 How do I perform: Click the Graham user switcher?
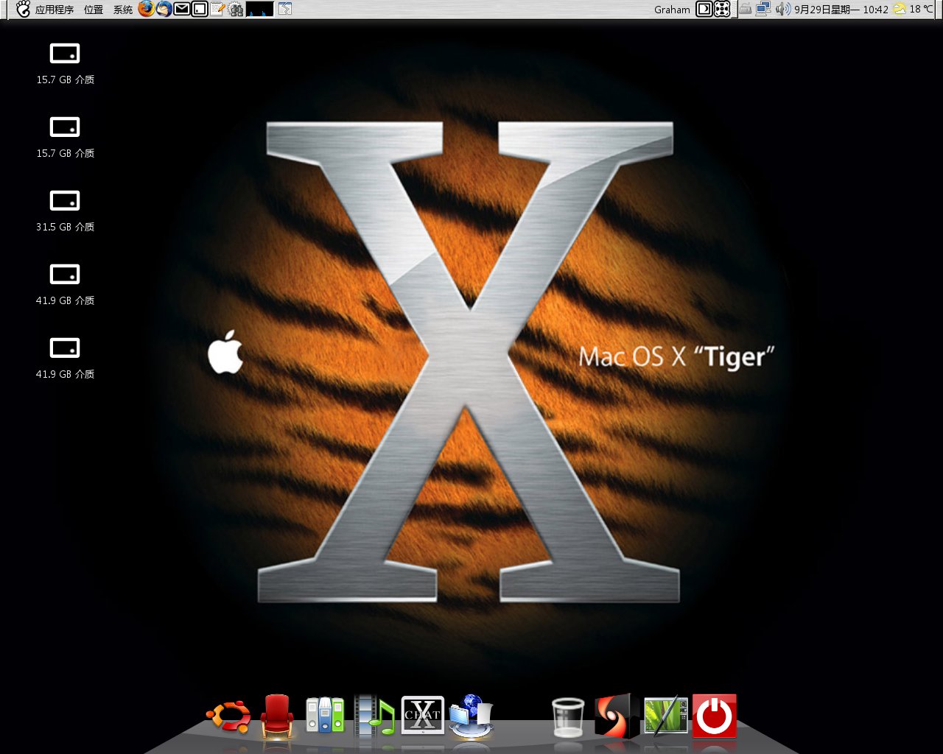(x=672, y=10)
